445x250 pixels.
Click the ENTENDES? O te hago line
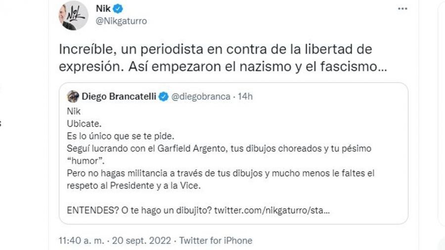pos(138,210)
